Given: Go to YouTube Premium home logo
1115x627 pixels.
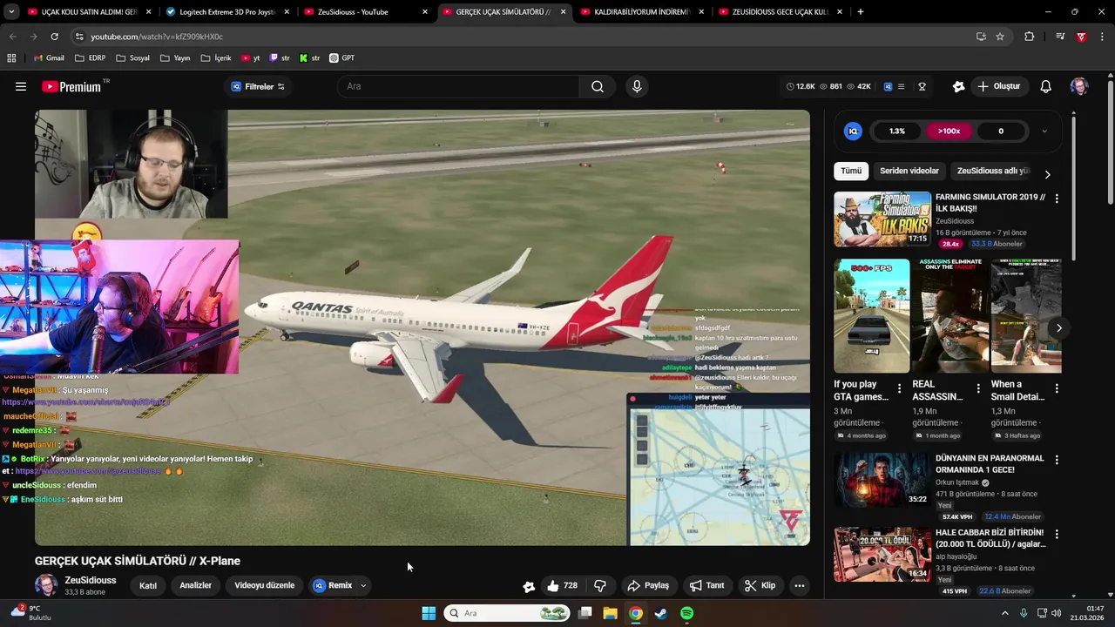Looking at the screenshot, I should 71,86.
